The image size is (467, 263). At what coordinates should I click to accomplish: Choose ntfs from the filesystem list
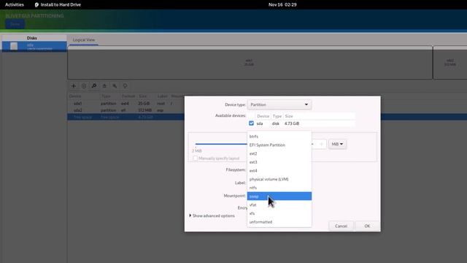(x=279, y=188)
